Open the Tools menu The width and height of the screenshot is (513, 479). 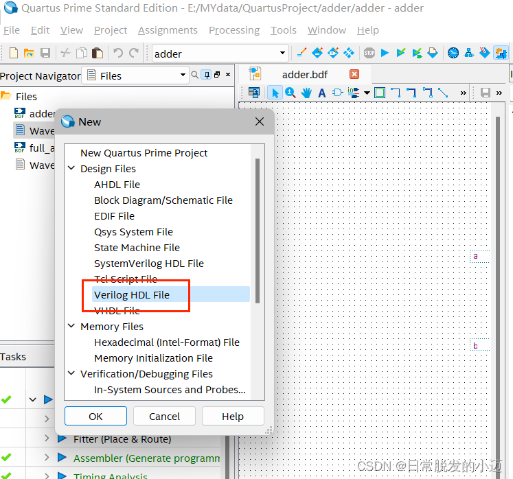coord(284,30)
